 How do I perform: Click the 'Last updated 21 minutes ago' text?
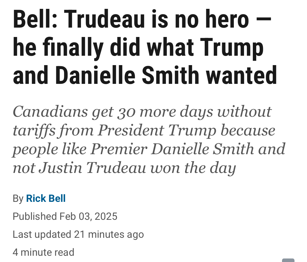[78, 234]
